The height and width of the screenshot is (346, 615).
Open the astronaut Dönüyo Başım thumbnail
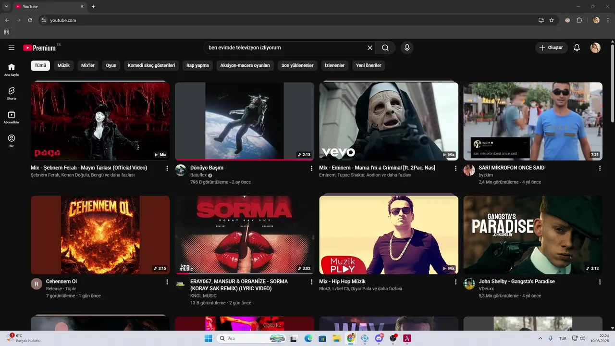(x=244, y=121)
